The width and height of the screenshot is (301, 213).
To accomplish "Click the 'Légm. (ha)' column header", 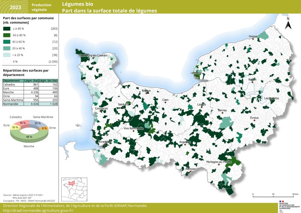I will pyautogui.click(x=31, y=81).
